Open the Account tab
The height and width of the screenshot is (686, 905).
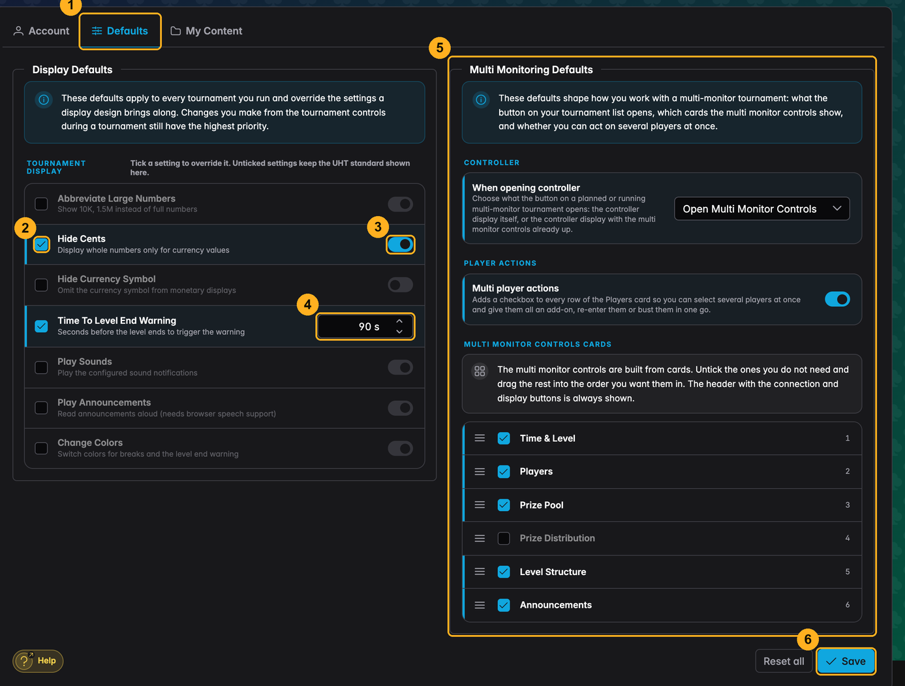[41, 31]
